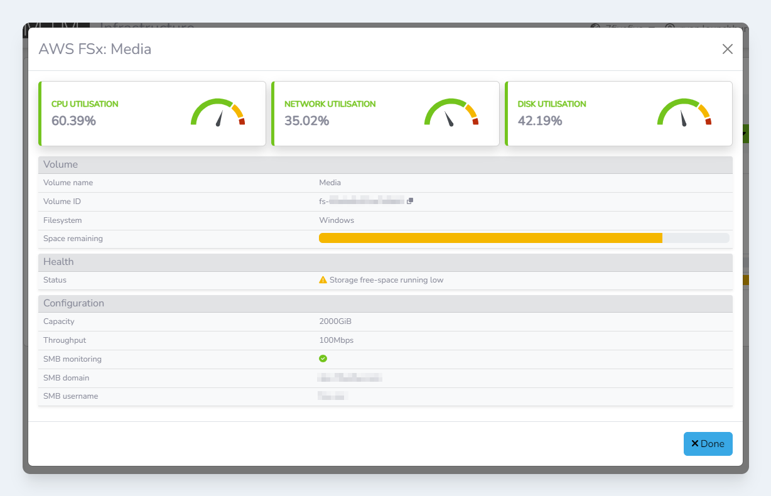Viewport: 771px width, 496px height.
Task: Click the 60.39% CPU utilisation value
Action: 73,121
